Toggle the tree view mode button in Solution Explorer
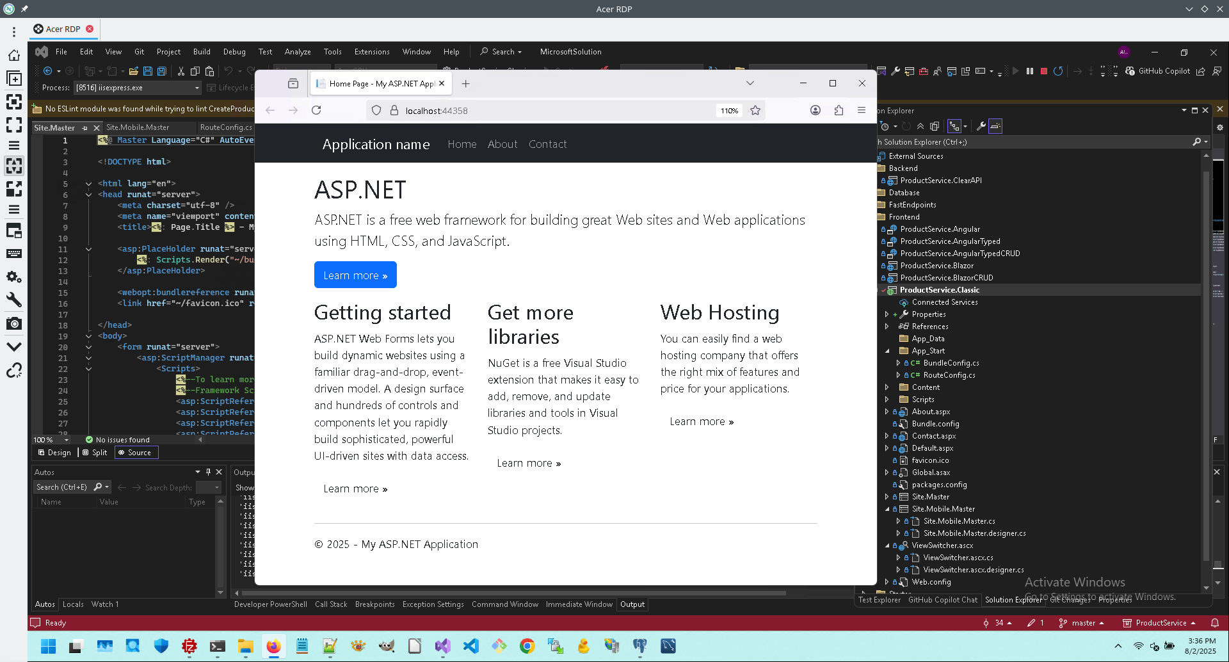The image size is (1229, 662). (954, 126)
